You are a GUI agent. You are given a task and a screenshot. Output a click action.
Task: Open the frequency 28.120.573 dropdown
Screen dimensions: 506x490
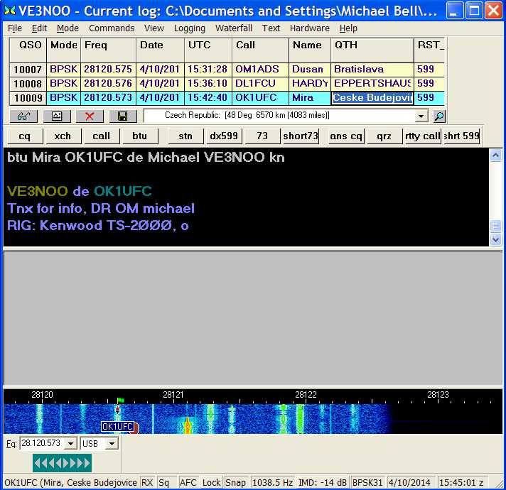tap(70, 444)
